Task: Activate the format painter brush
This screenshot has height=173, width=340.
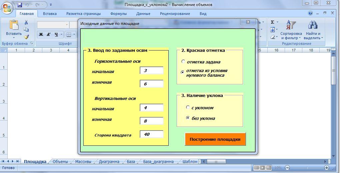Action: (26, 37)
